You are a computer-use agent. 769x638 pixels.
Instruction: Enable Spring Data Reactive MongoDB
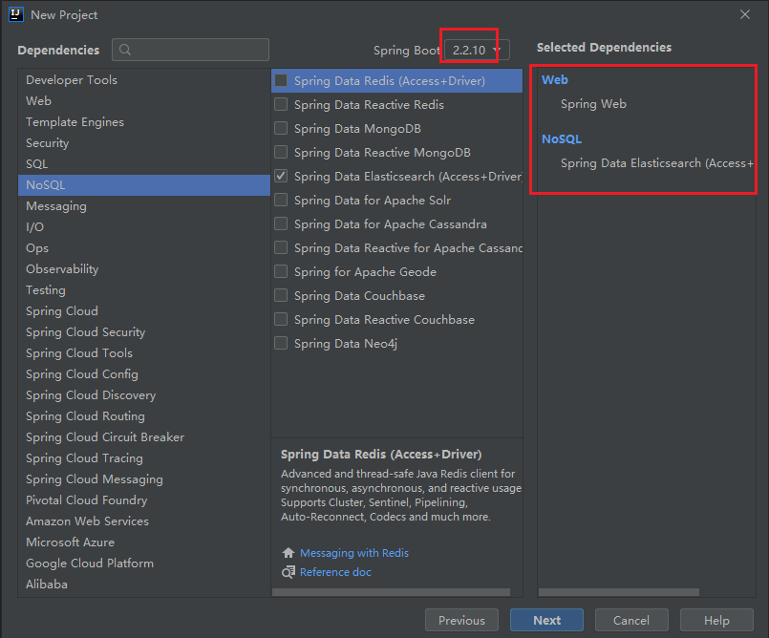[281, 152]
